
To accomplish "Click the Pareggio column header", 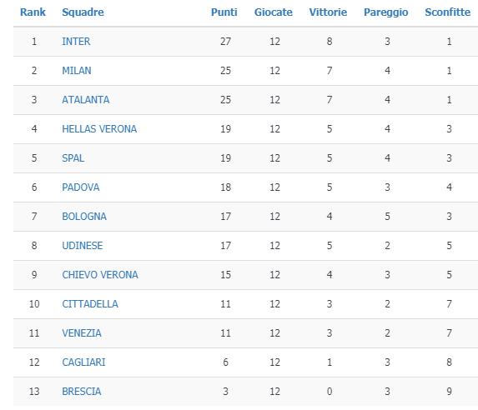I will 386,12.
